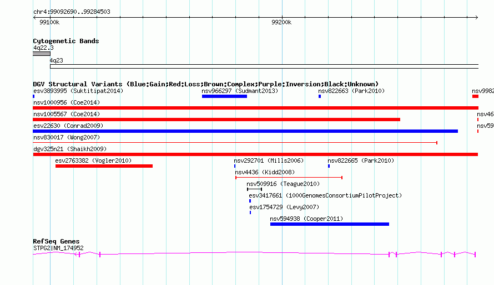The width and height of the screenshot is (494, 285).
Task: Select the nsv1000956 (Coe2014) red loss bar
Action: [255, 108]
